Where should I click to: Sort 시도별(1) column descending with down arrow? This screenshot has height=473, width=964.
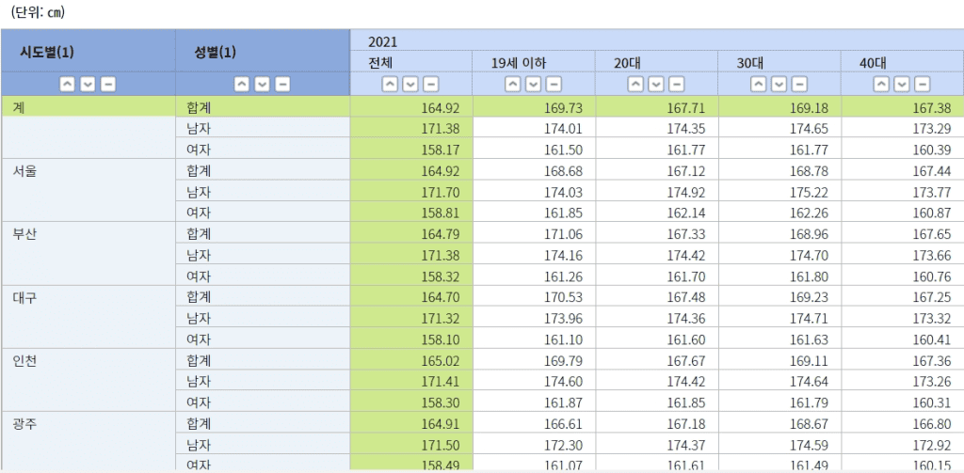coord(88,85)
